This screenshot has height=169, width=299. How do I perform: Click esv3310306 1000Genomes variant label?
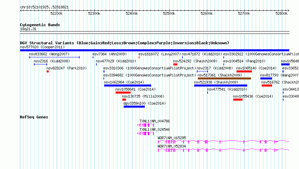[x=150, y=68]
